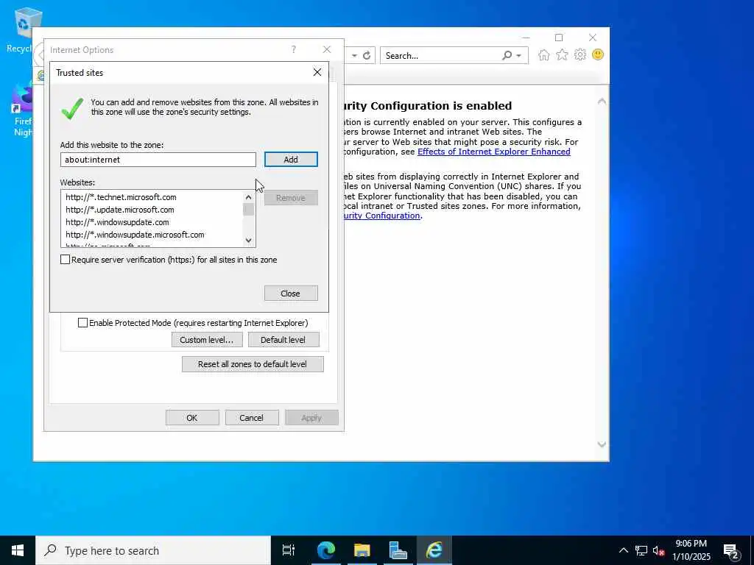Toggle Enable Protected Mode checkbox
This screenshot has height=565, width=754.
click(x=82, y=323)
